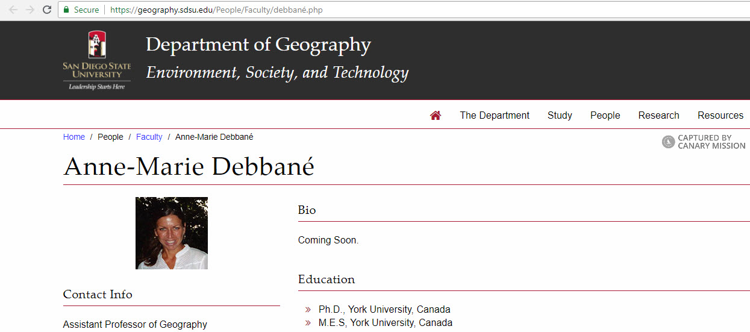The width and height of the screenshot is (750, 332).
Task: Click the San Diego State University logo
Action: [96, 60]
